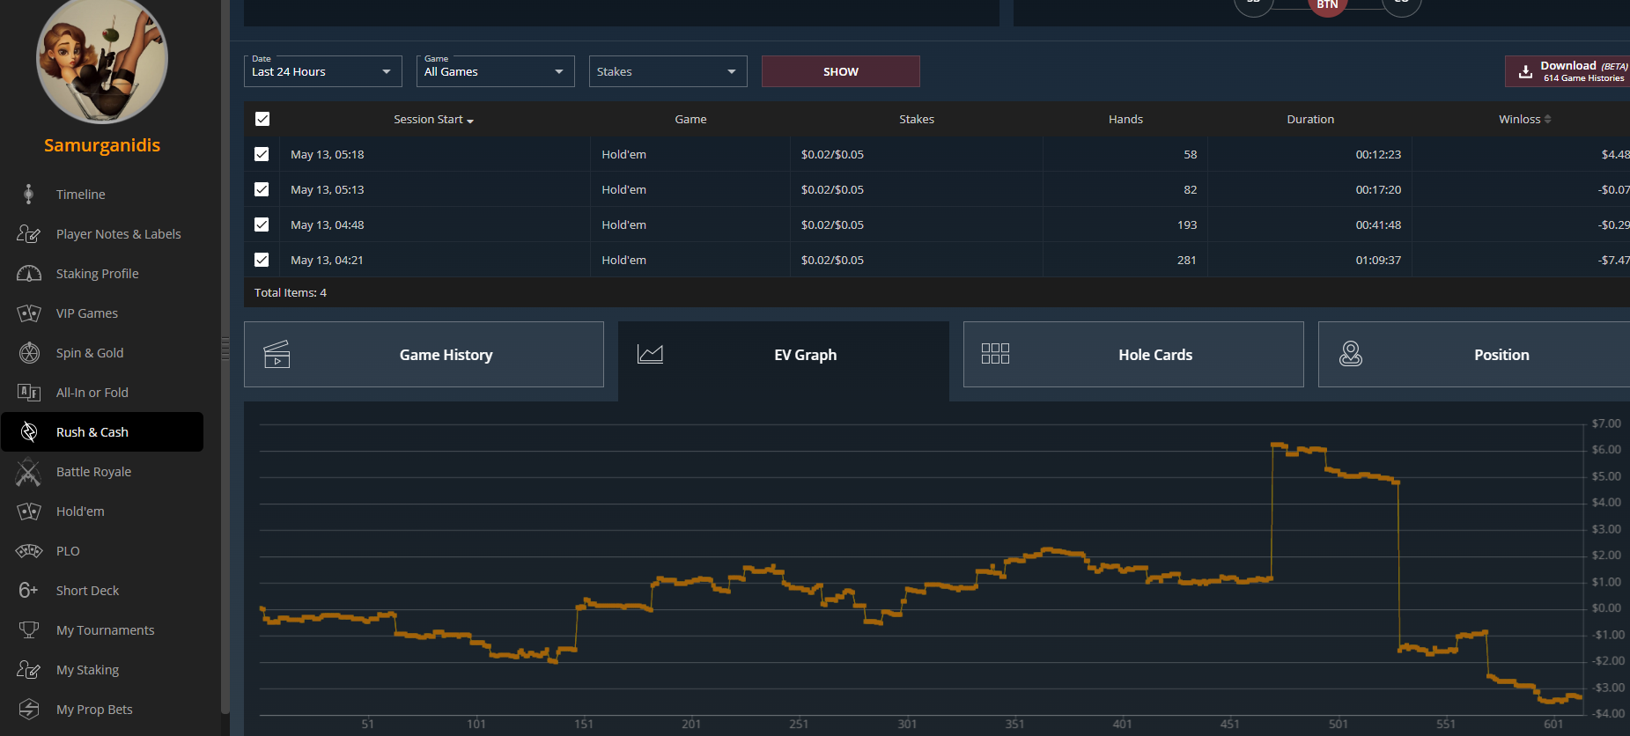Click the SHOW button
The height and width of the screenshot is (736, 1630).
coord(840,71)
